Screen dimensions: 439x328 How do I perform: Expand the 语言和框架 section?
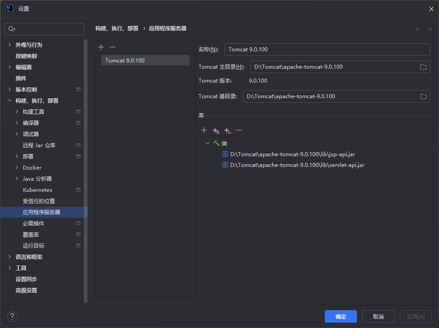coord(10,257)
